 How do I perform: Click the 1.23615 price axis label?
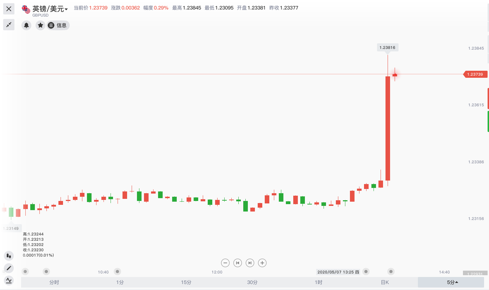(x=476, y=105)
